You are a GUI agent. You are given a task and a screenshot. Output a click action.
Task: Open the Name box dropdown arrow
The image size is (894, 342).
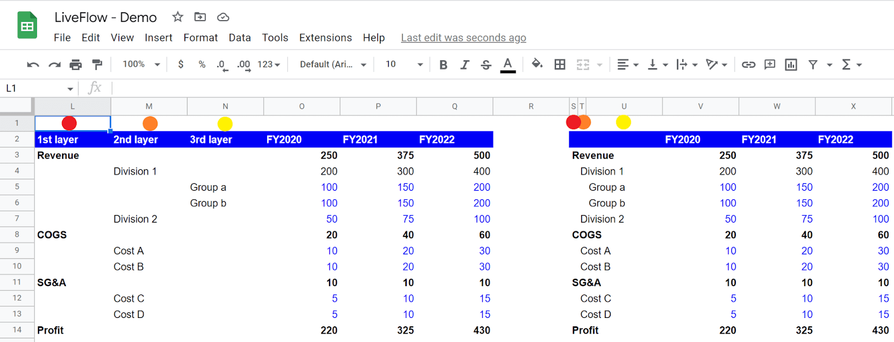click(x=70, y=89)
